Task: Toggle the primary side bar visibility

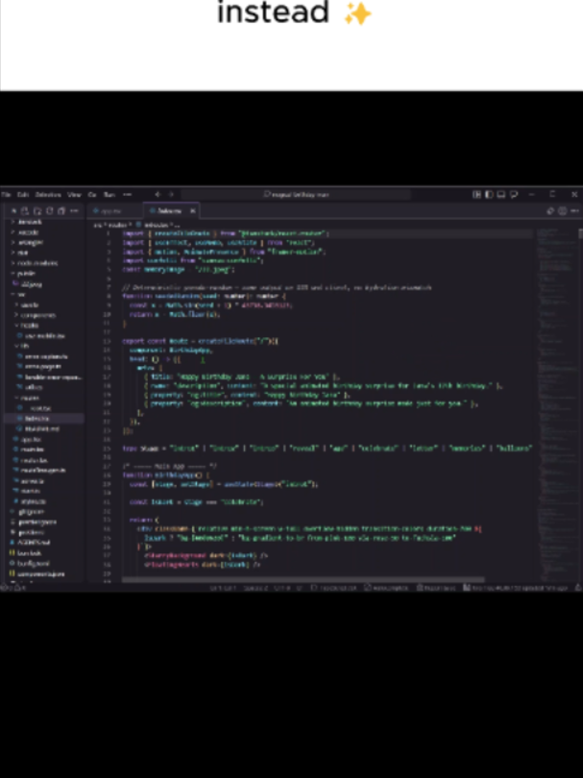Action: click(x=489, y=194)
